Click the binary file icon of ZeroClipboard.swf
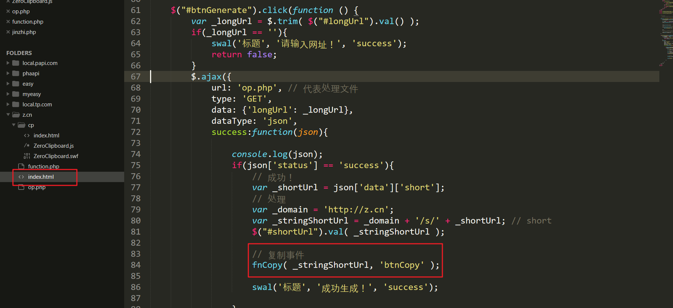The width and height of the screenshot is (673, 308). (x=27, y=156)
